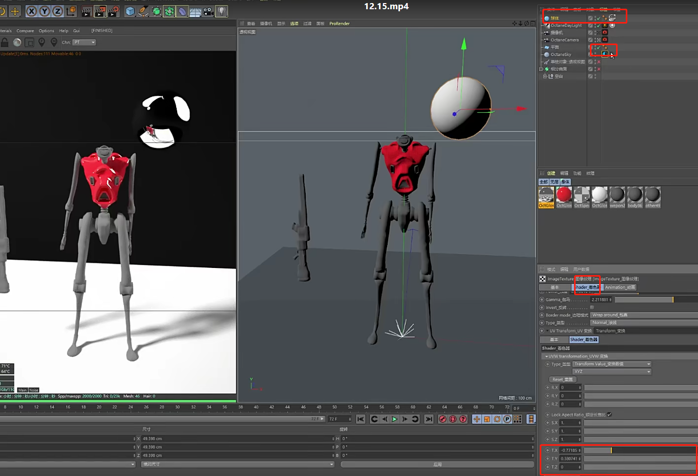Toggle autokeying red circle button

[453, 419]
